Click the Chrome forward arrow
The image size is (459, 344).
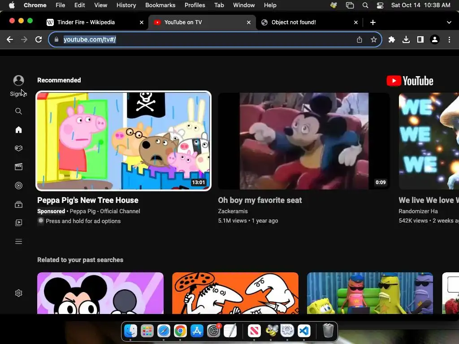click(x=24, y=39)
